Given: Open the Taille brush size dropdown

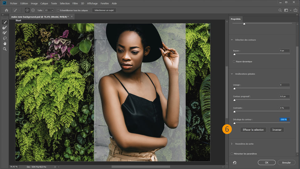Looking at the screenshot, I should [52, 10].
